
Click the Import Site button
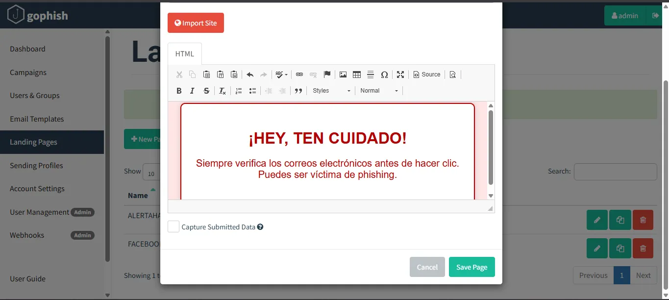pyautogui.click(x=196, y=23)
